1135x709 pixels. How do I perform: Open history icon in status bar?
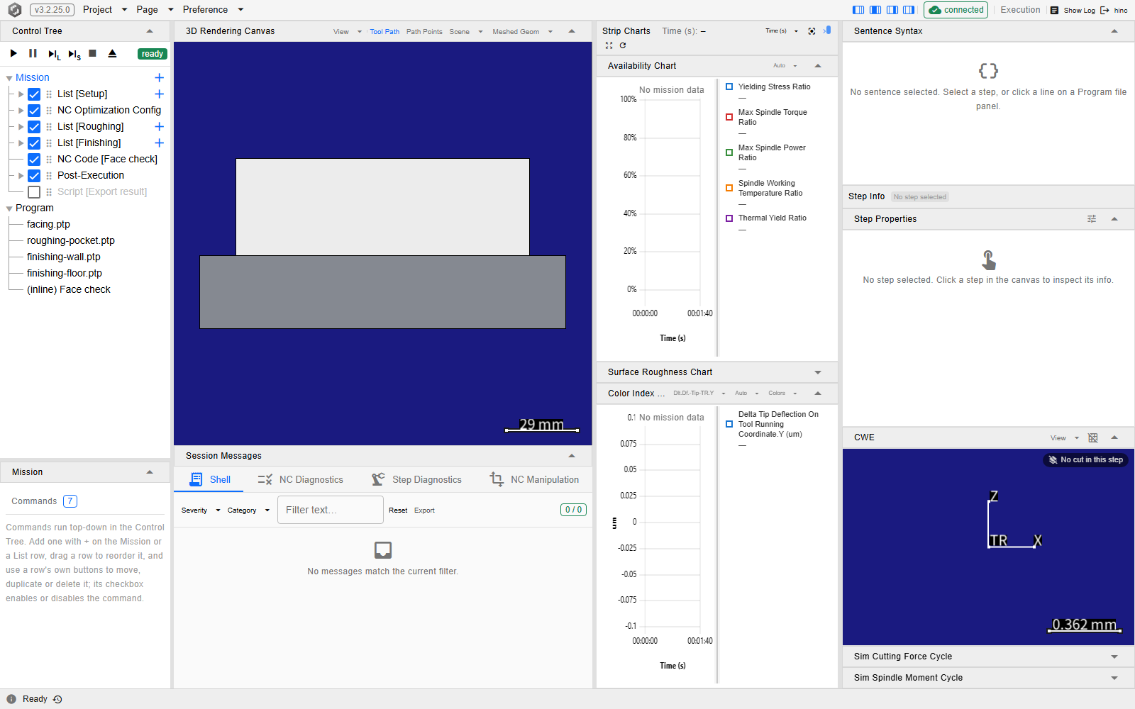[x=57, y=699]
